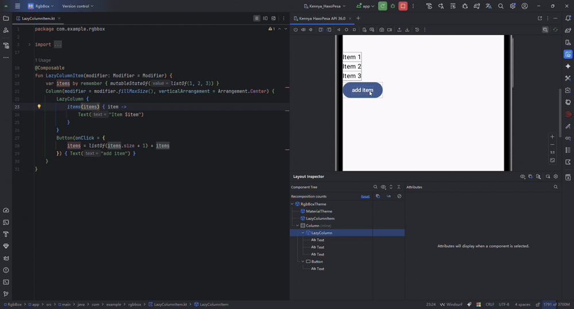Collapse LazyColumn tree node chevron
This screenshot has width=574, height=309.
302,233
